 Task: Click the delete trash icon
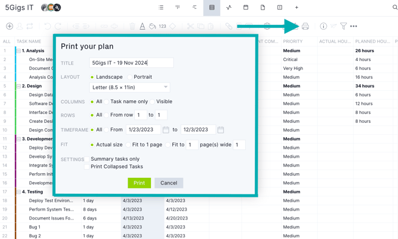pos(132,26)
